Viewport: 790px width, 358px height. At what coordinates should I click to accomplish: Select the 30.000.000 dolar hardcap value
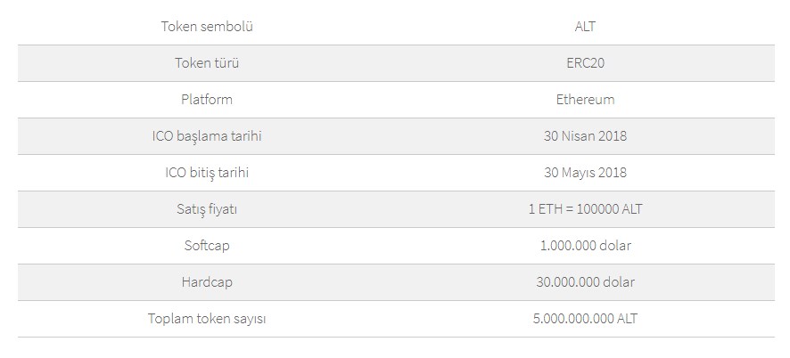coord(585,282)
